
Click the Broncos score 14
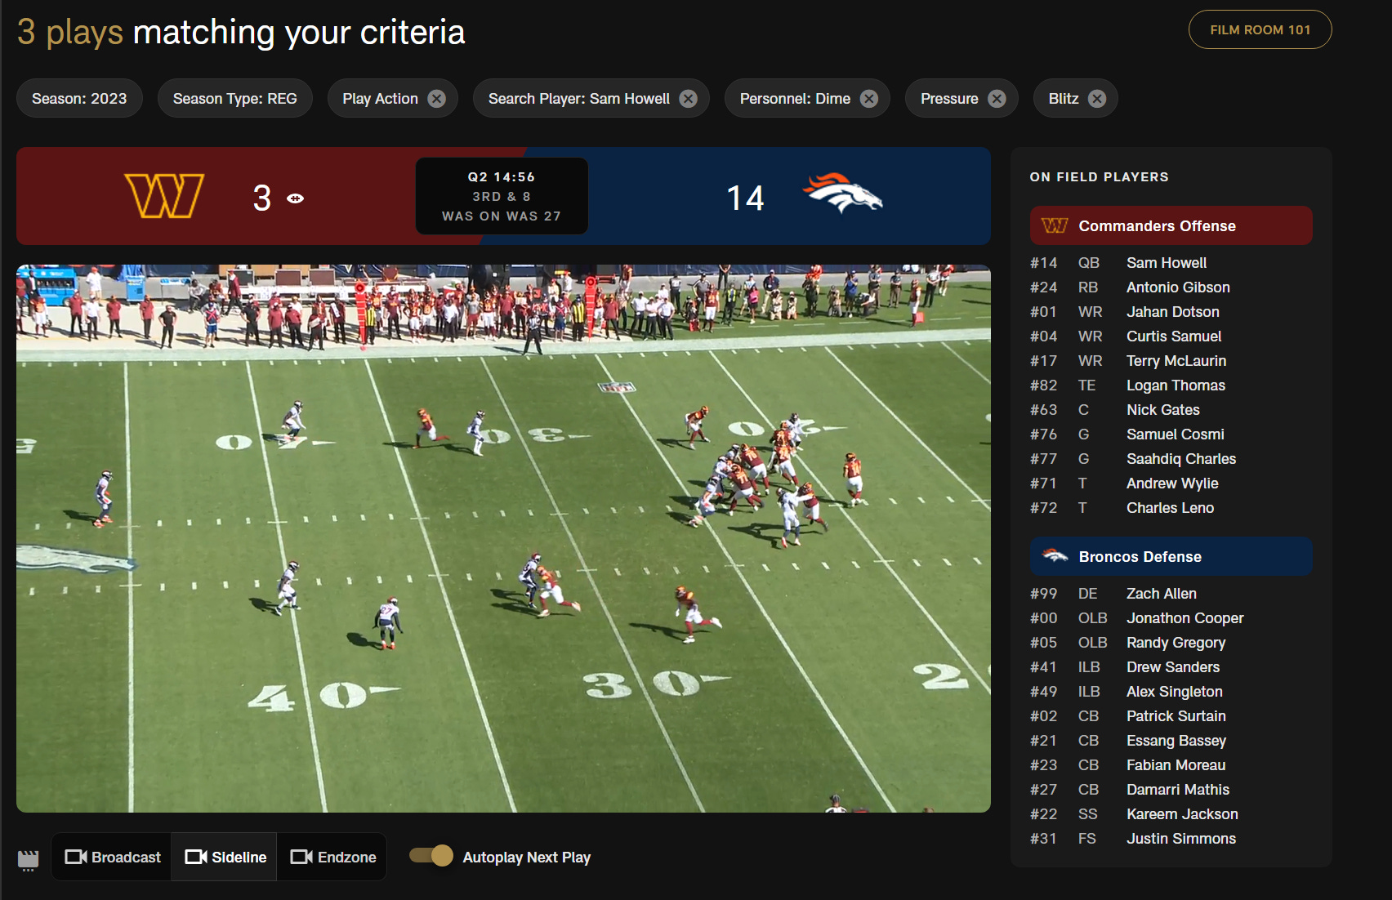pos(746,198)
